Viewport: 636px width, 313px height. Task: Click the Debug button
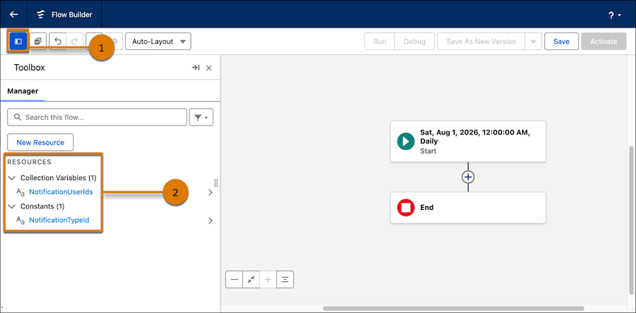(415, 42)
